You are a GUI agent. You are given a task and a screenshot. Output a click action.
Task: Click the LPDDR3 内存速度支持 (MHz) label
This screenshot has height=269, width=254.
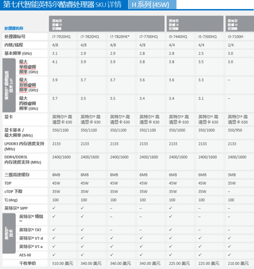(24, 146)
